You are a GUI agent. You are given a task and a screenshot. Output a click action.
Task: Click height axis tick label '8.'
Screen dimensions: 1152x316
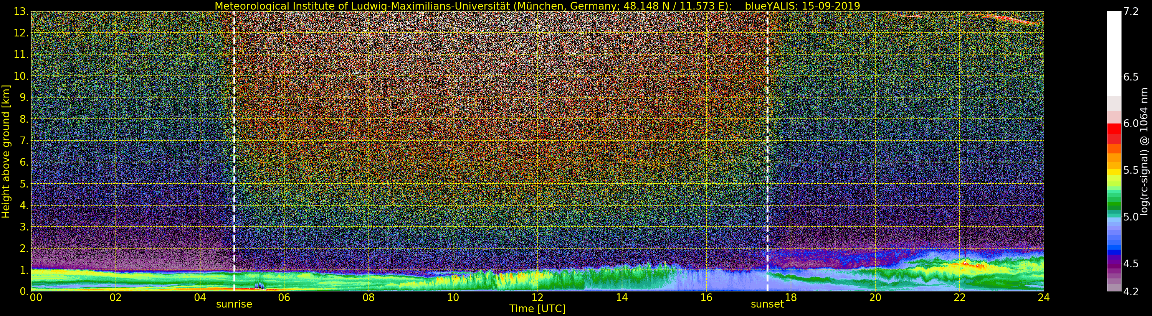24,119
